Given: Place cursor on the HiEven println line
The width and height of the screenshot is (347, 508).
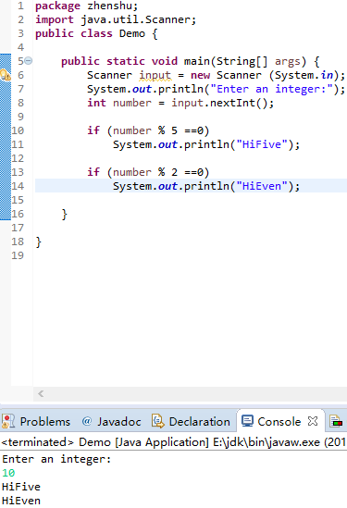Looking at the screenshot, I should [x=206, y=186].
